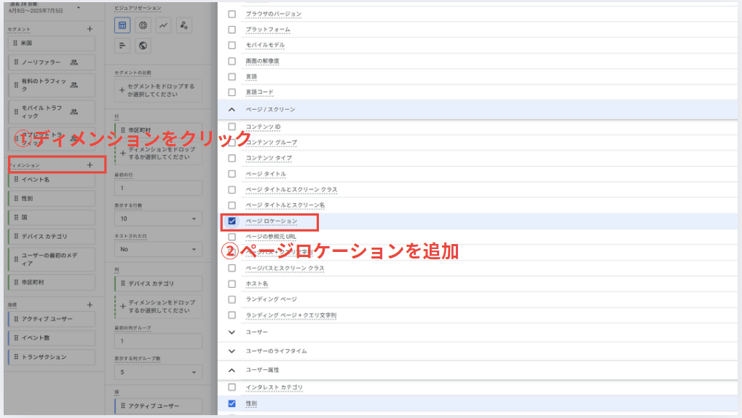Select the scatter plot visualization icon
Viewport: 742px width, 418px height.
click(184, 25)
